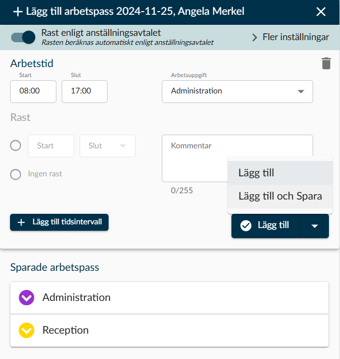340x359 pixels.
Task: Close the Lägg till arbetspass dialog
Action: (321, 12)
